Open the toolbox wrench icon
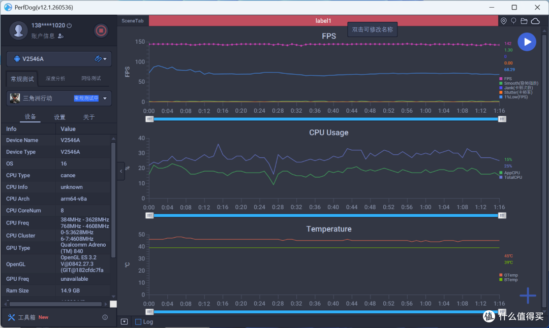Image resolution: width=549 pixels, height=328 pixels. pos(11,317)
